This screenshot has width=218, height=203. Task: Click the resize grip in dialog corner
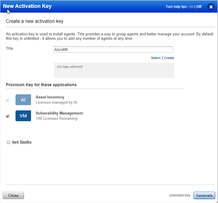(217, 202)
